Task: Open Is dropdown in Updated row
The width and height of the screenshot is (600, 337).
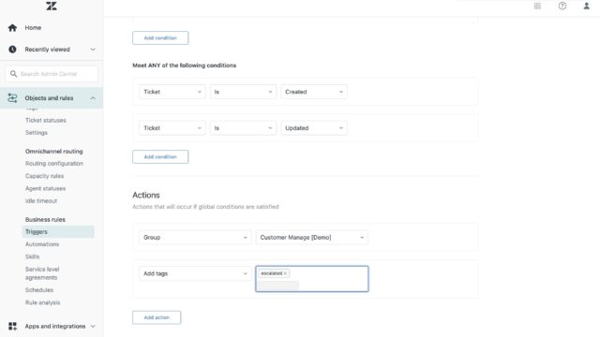Action: pyautogui.click(x=243, y=128)
